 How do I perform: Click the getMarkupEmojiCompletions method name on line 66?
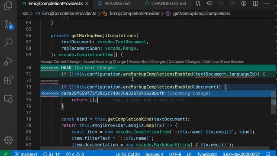pyautogui.click(x=104, y=36)
